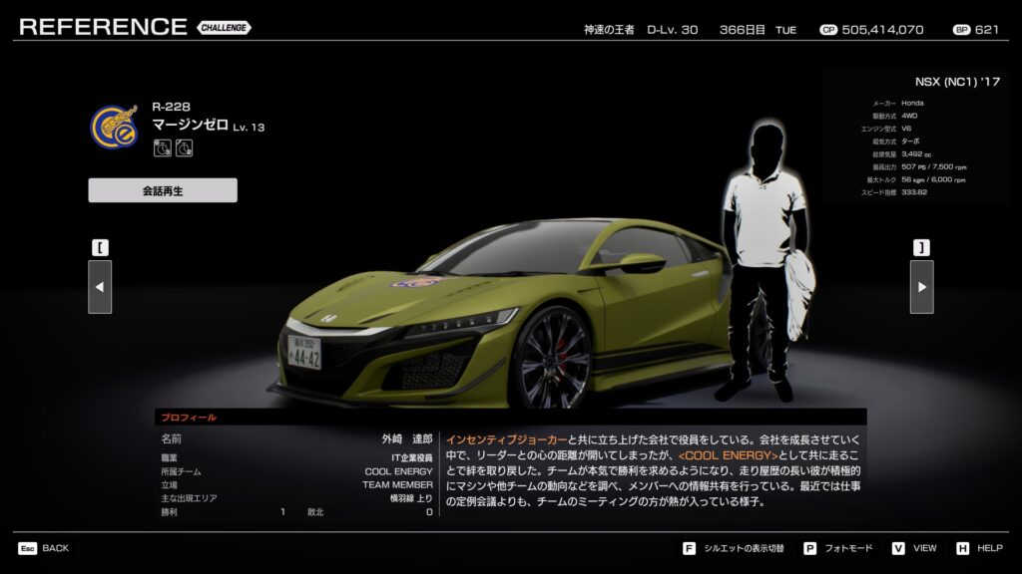Click the CP currency icon

click(x=827, y=30)
